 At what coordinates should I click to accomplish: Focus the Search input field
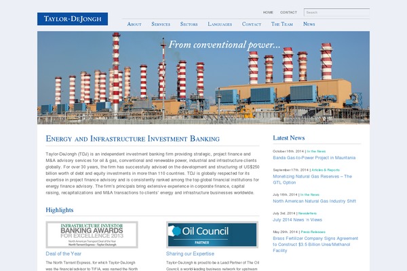[336, 12]
